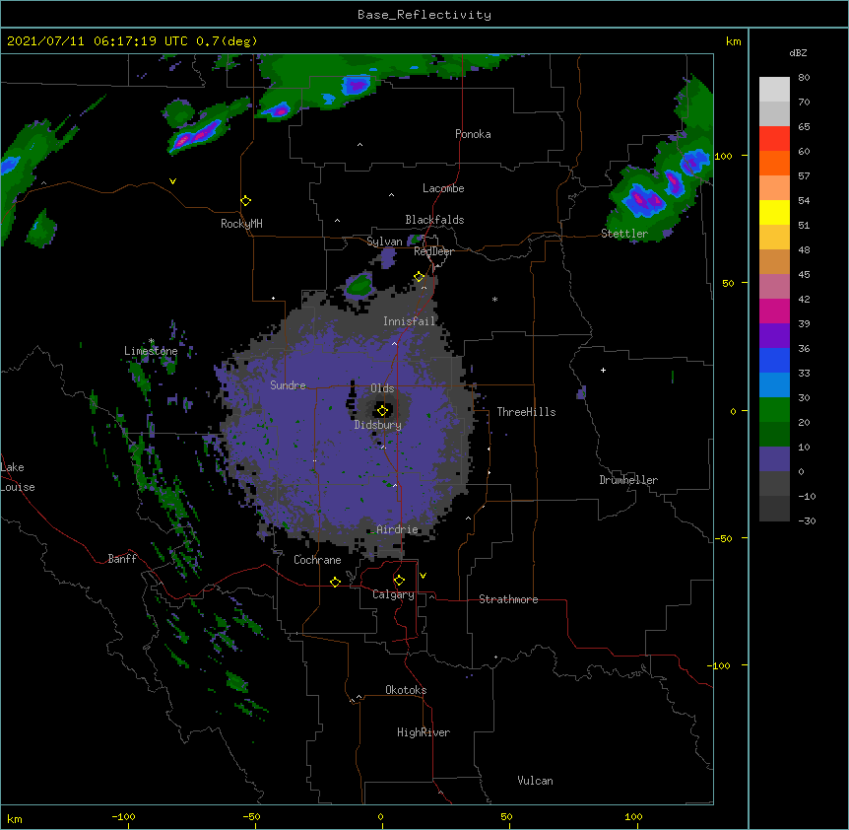Click the Base_Reflectivity title
The height and width of the screenshot is (830, 849).
424,15
